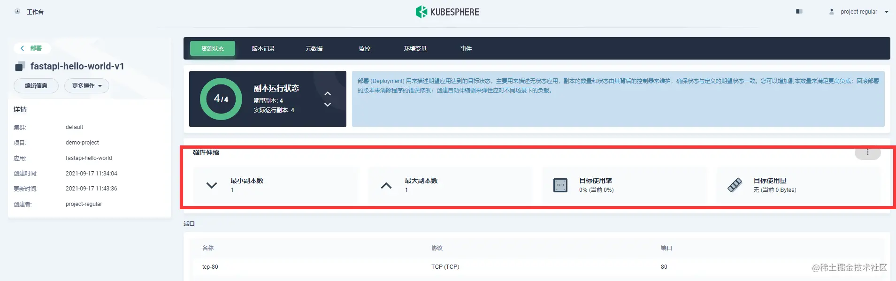
Task: Open the 环境变量 tab
Action: 415,48
